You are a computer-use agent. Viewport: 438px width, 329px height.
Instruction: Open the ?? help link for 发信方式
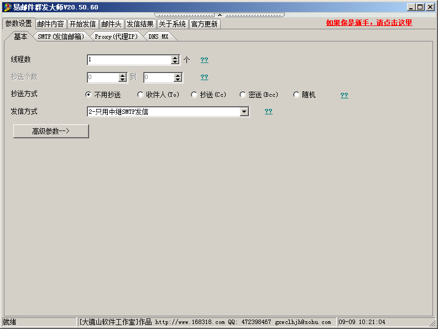[268, 112]
